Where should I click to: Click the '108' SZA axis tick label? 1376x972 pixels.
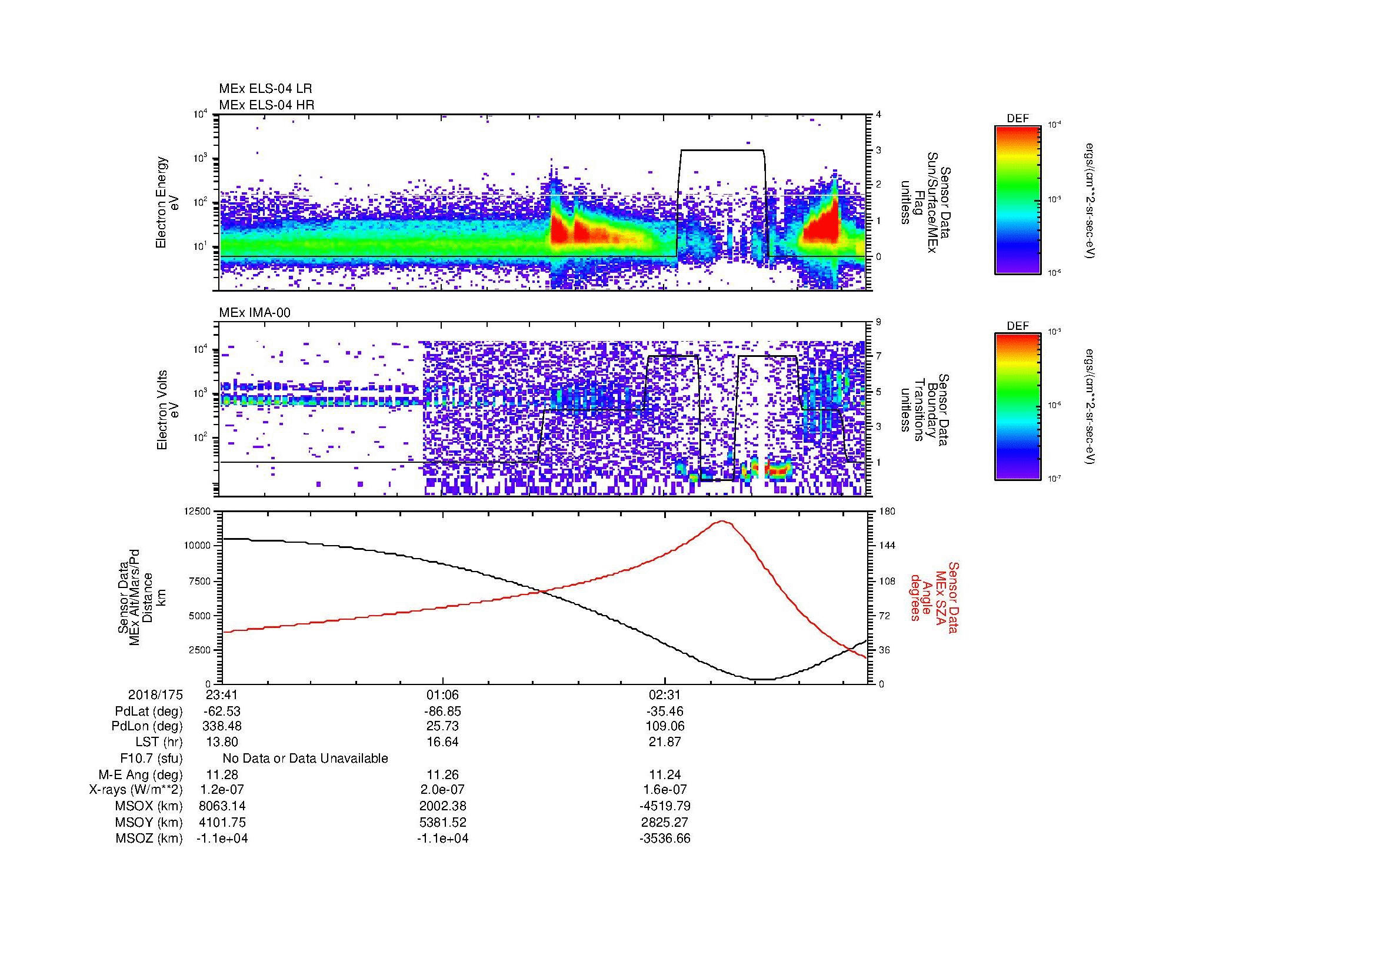tap(888, 581)
